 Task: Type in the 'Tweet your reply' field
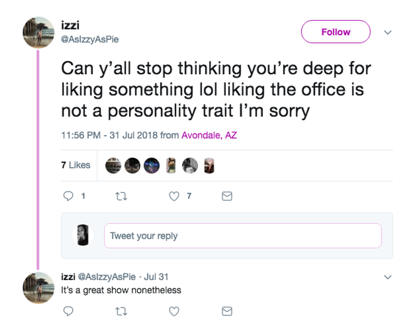242,236
